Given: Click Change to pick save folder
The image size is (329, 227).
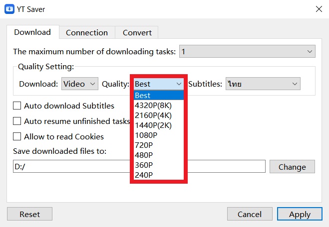Looking at the screenshot, I should (292, 167).
